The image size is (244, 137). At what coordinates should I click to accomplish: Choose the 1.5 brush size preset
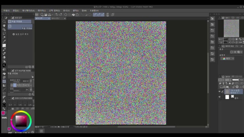[20, 105]
